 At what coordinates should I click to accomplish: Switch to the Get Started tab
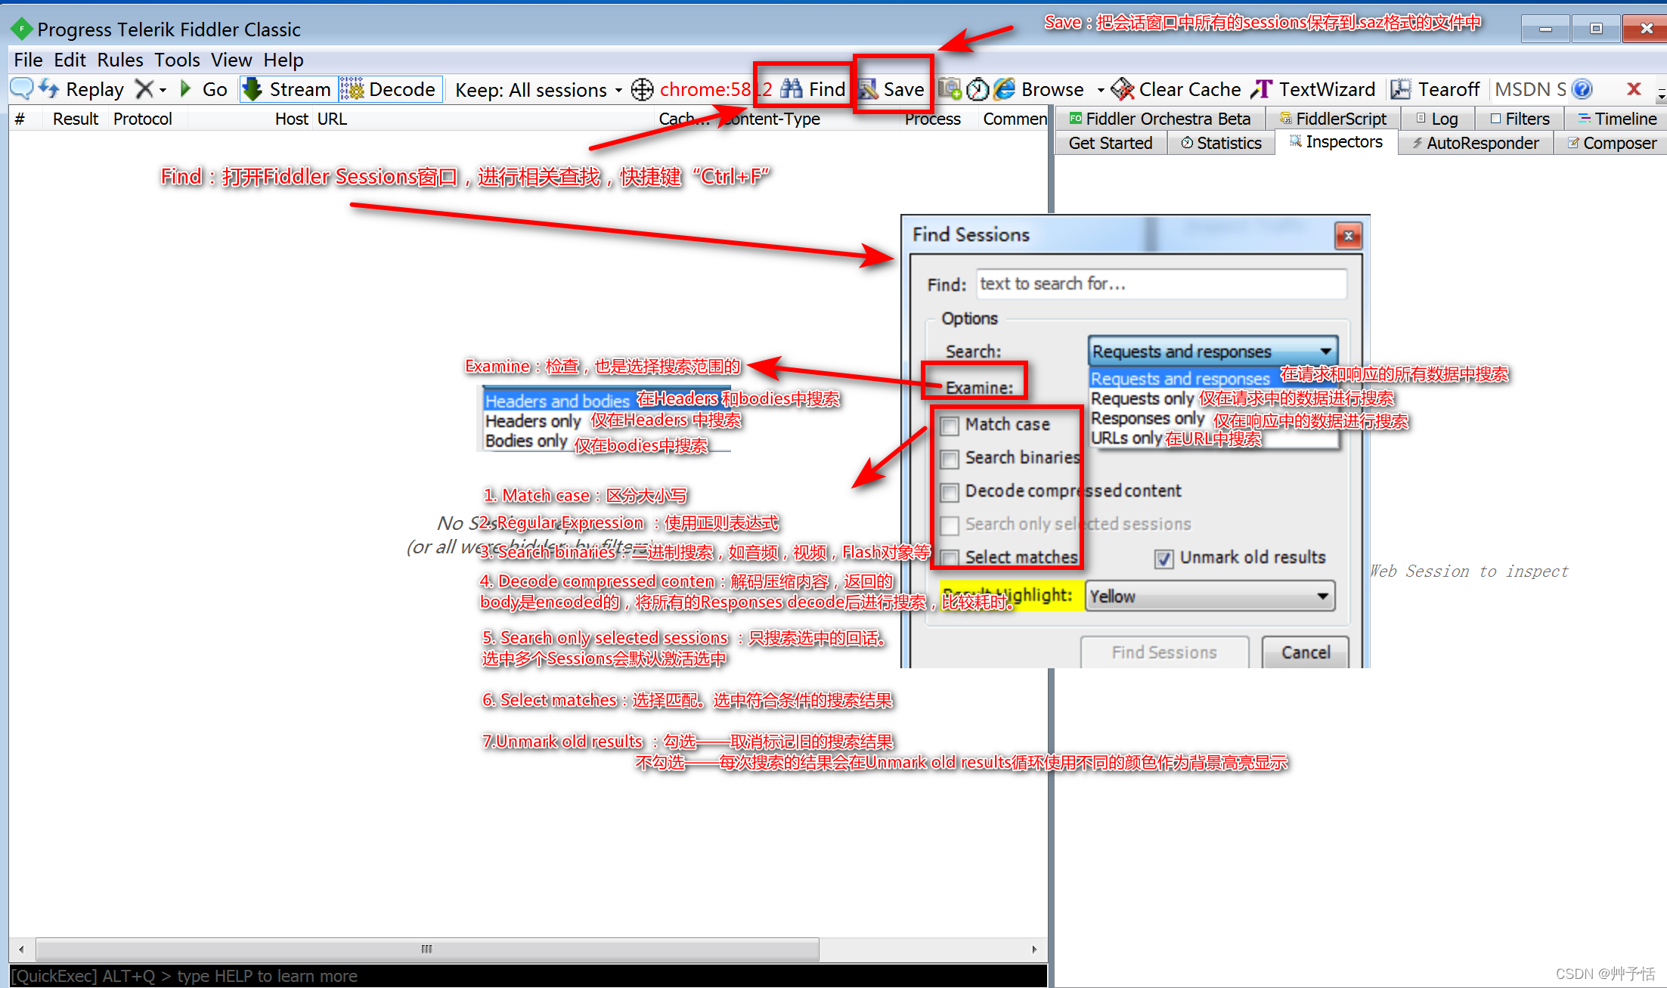point(1111,143)
